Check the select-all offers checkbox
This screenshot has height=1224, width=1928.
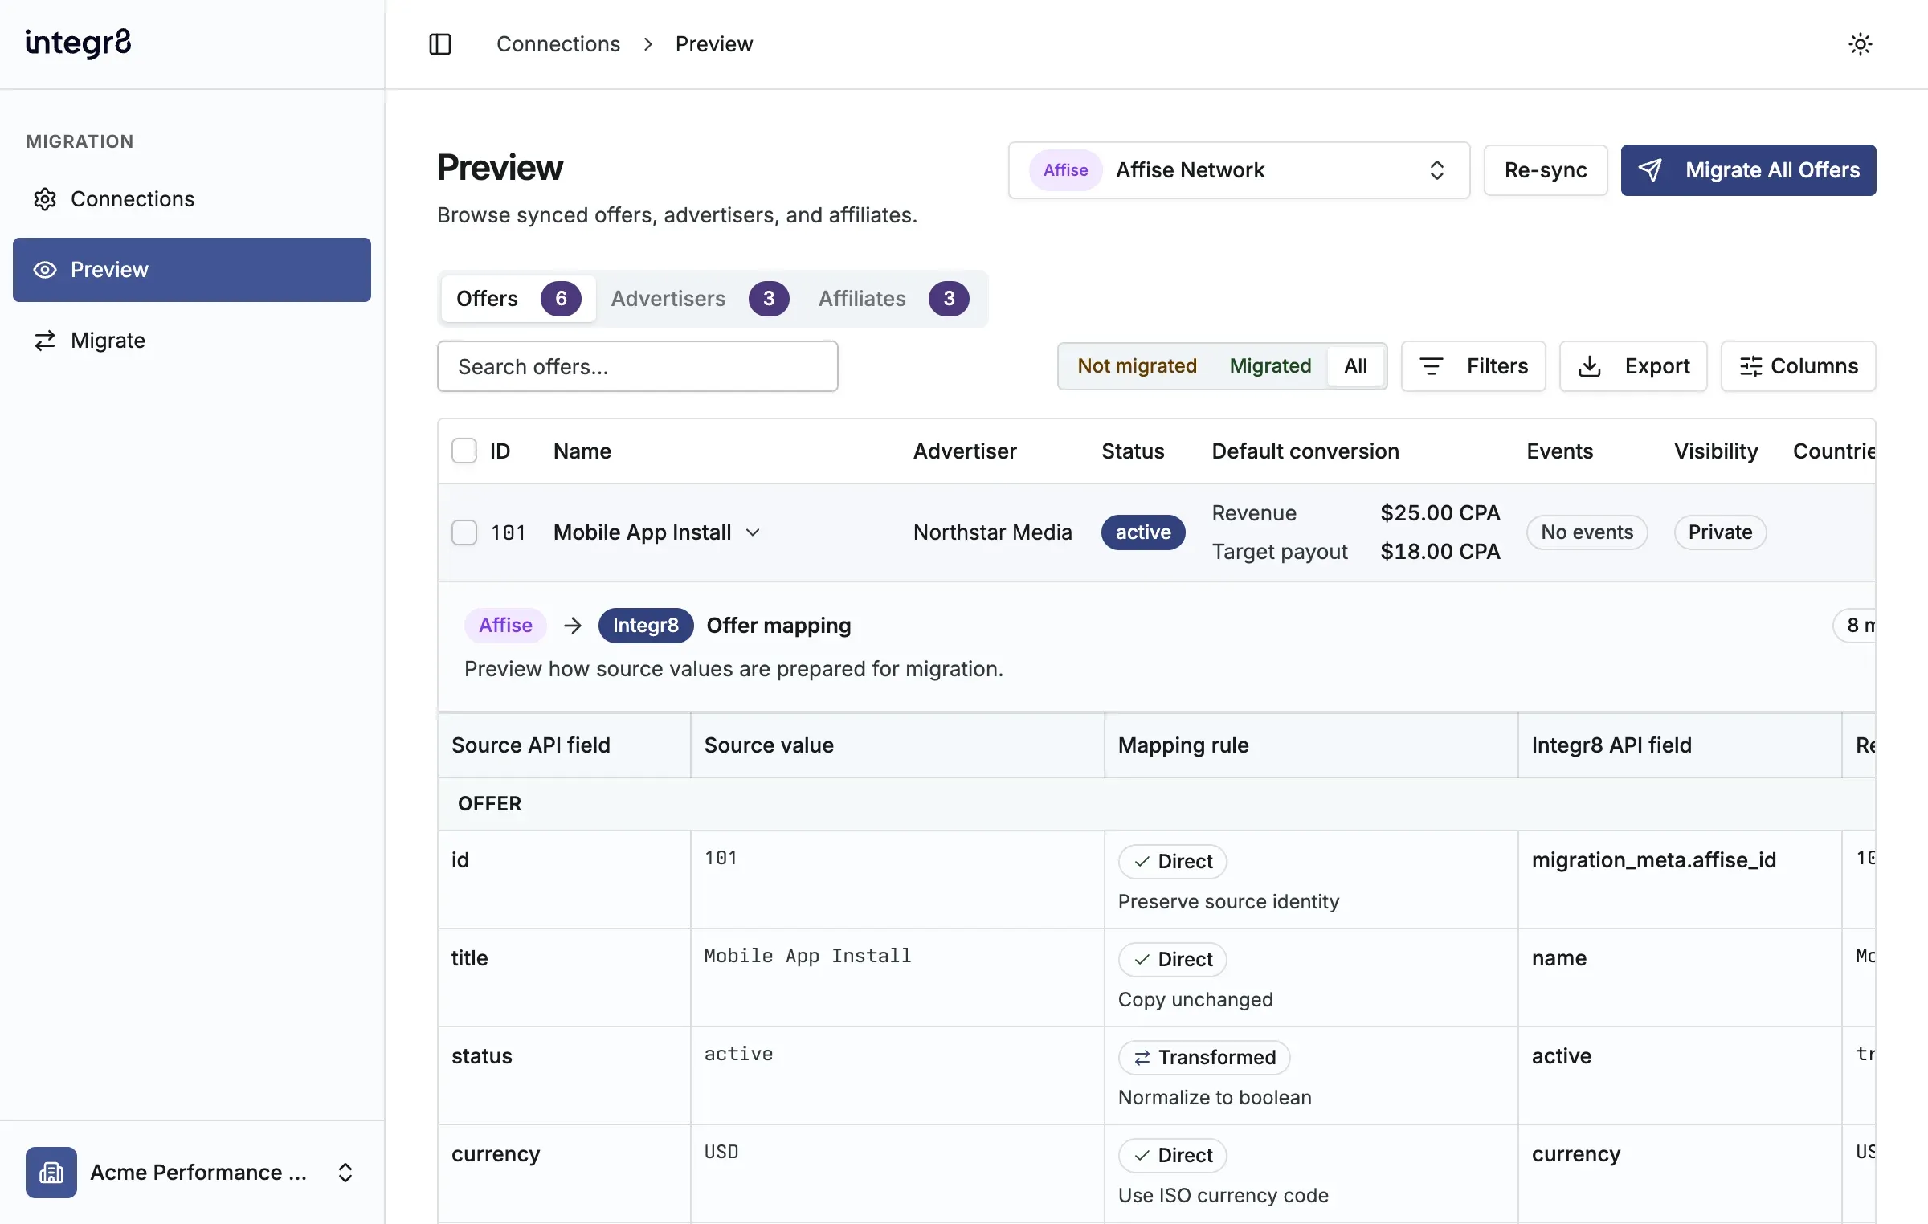(x=464, y=451)
